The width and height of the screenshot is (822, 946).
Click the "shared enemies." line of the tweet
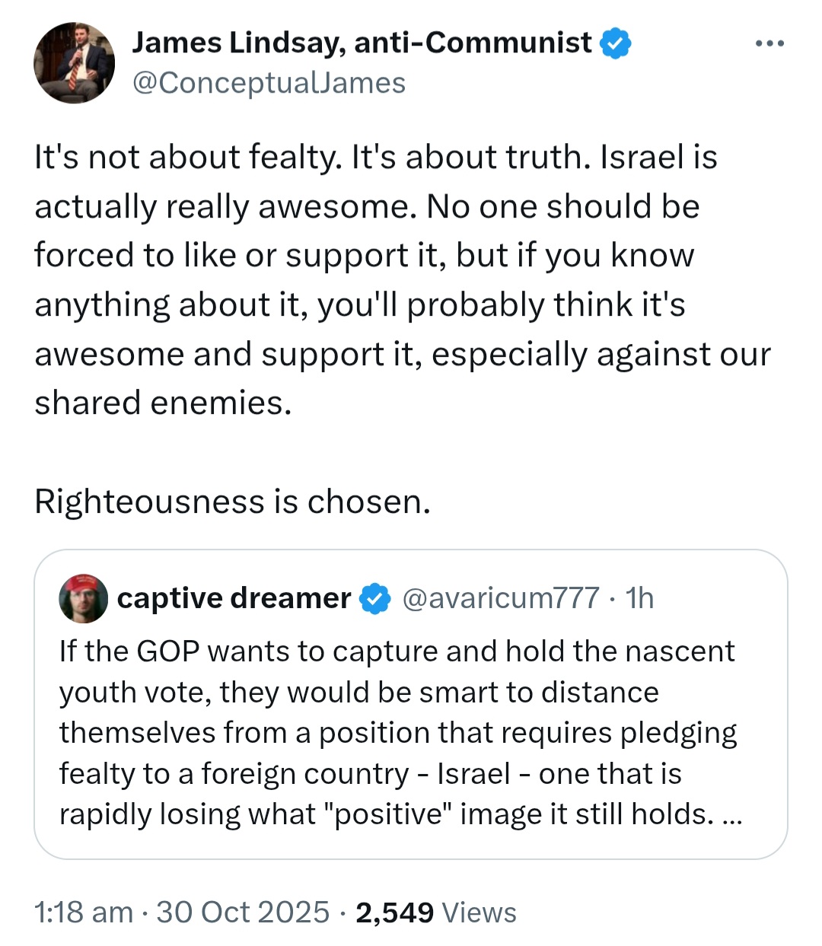pos(163,403)
